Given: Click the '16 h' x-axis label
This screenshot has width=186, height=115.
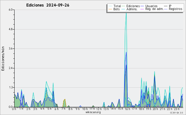Looking at the screenshot, I should point(127,109).
